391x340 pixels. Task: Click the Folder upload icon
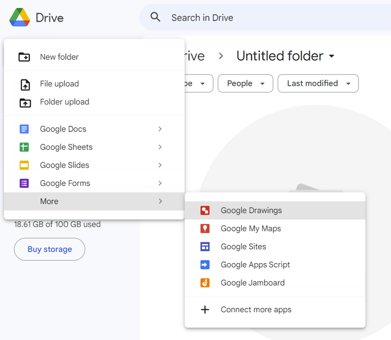[25, 102]
